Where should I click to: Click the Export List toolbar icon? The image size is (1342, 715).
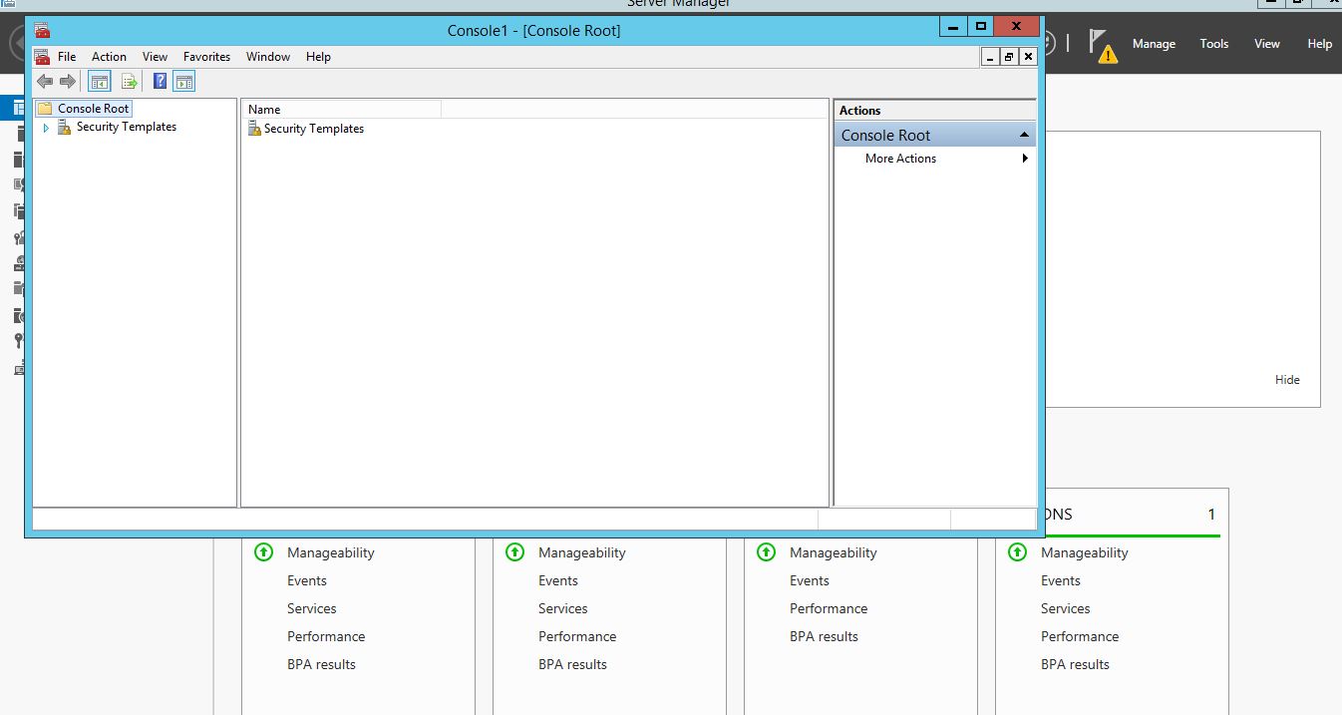point(129,82)
